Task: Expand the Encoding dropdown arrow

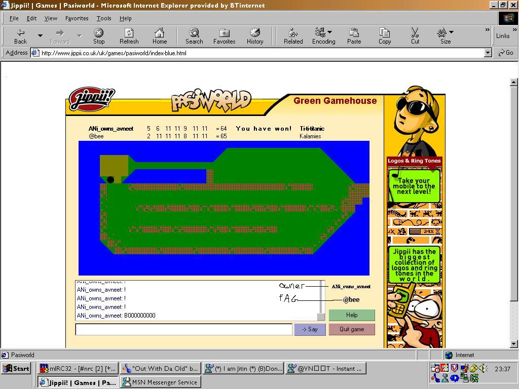Action: click(330, 32)
